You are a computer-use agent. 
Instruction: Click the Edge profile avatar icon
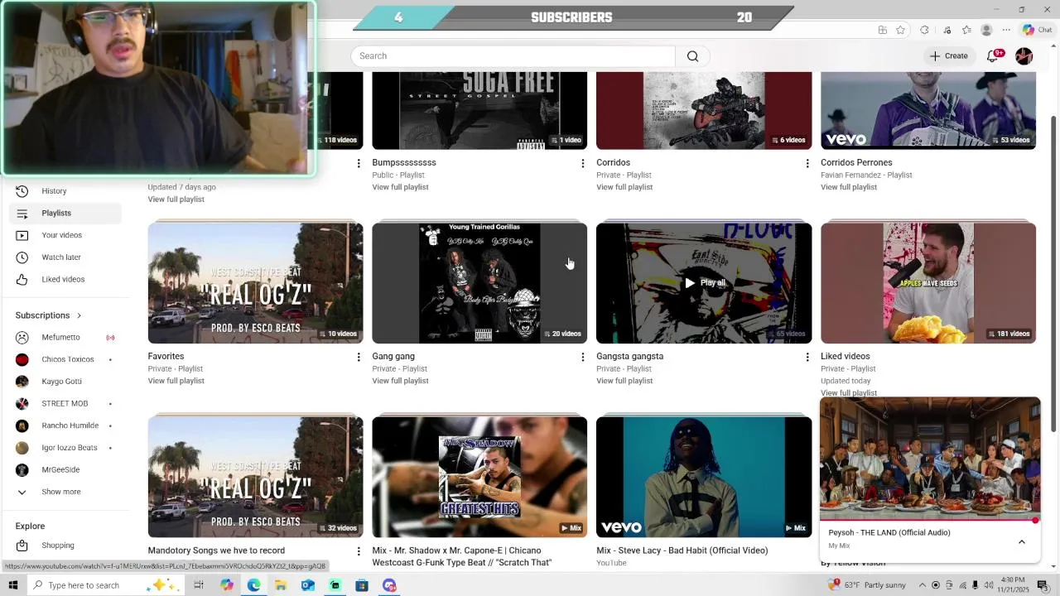point(986,30)
